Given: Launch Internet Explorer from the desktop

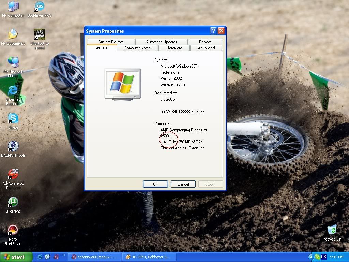Looking at the screenshot, I should [13, 90].
